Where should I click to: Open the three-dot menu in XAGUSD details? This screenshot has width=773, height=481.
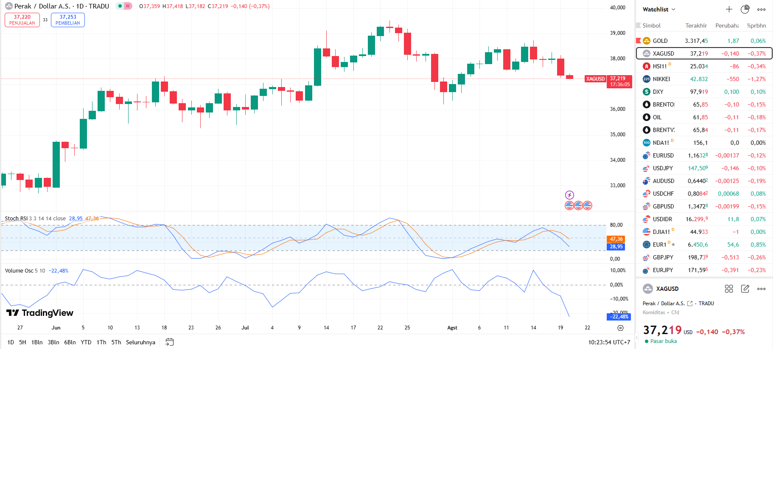pos(762,289)
